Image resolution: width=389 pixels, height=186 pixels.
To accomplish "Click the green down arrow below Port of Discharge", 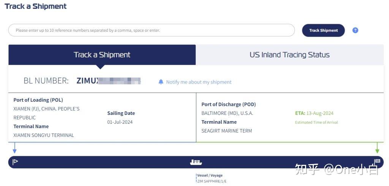I will click(377, 148).
